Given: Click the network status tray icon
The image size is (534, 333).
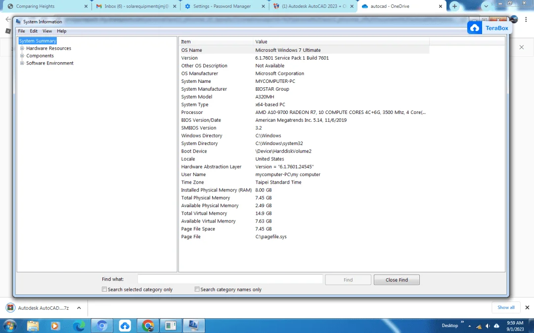Looking at the screenshot, I should click(479, 326).
